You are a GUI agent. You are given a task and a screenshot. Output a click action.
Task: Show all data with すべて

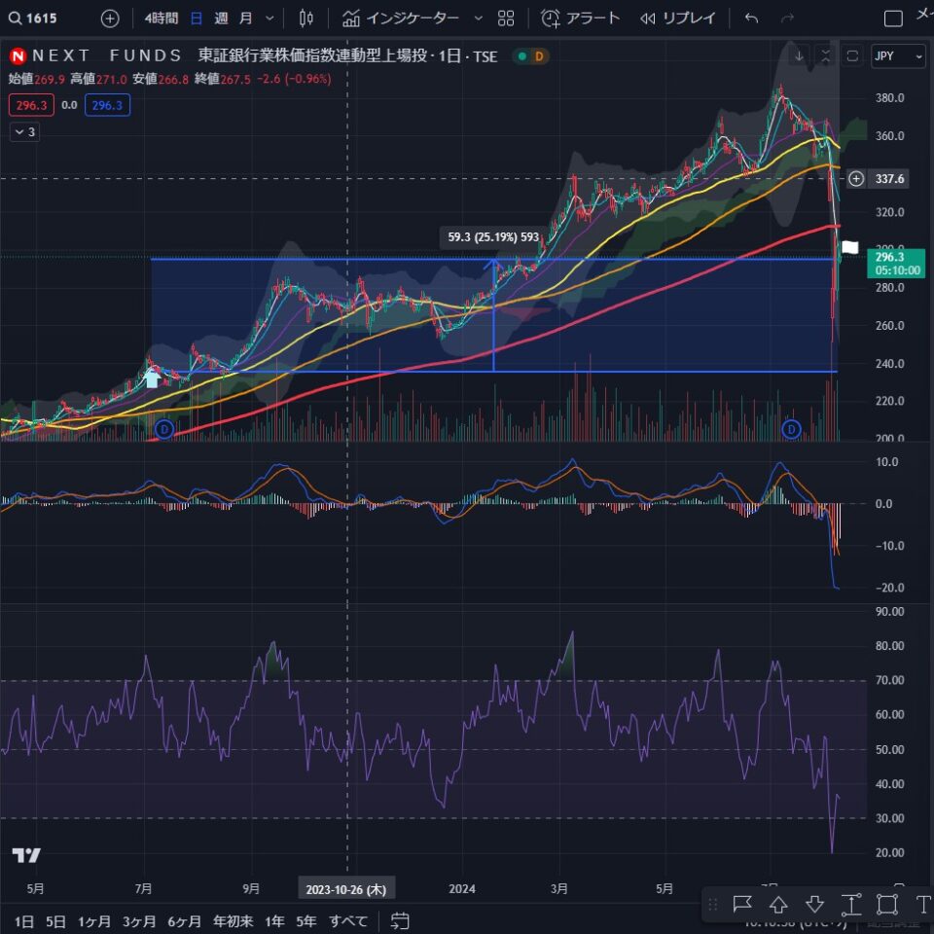click(x=348, y=921)
